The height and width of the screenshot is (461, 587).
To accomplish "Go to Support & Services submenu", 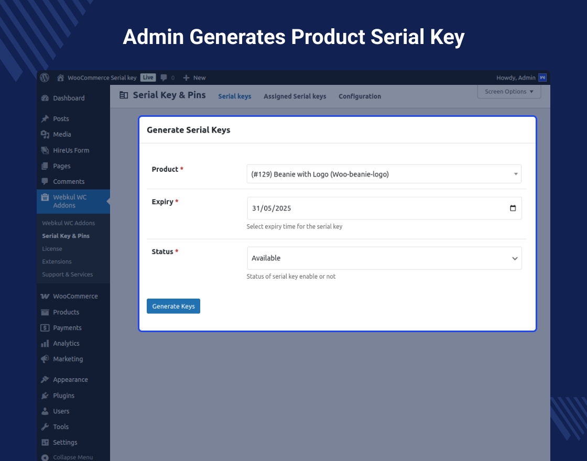I will [67, 275].
